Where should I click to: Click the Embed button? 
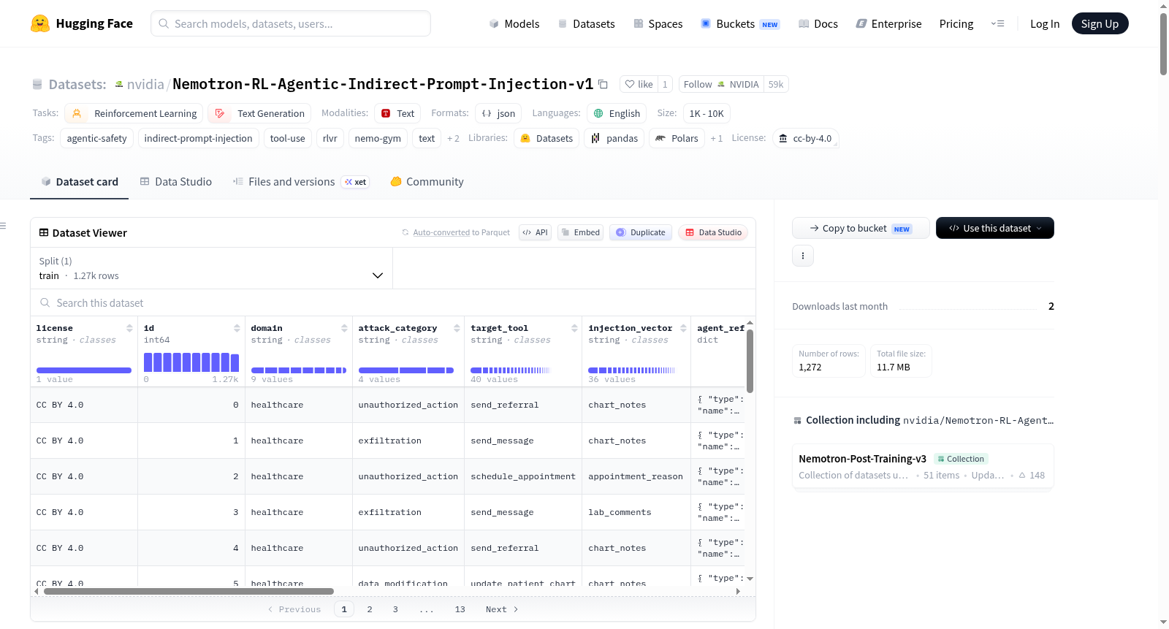580,232
